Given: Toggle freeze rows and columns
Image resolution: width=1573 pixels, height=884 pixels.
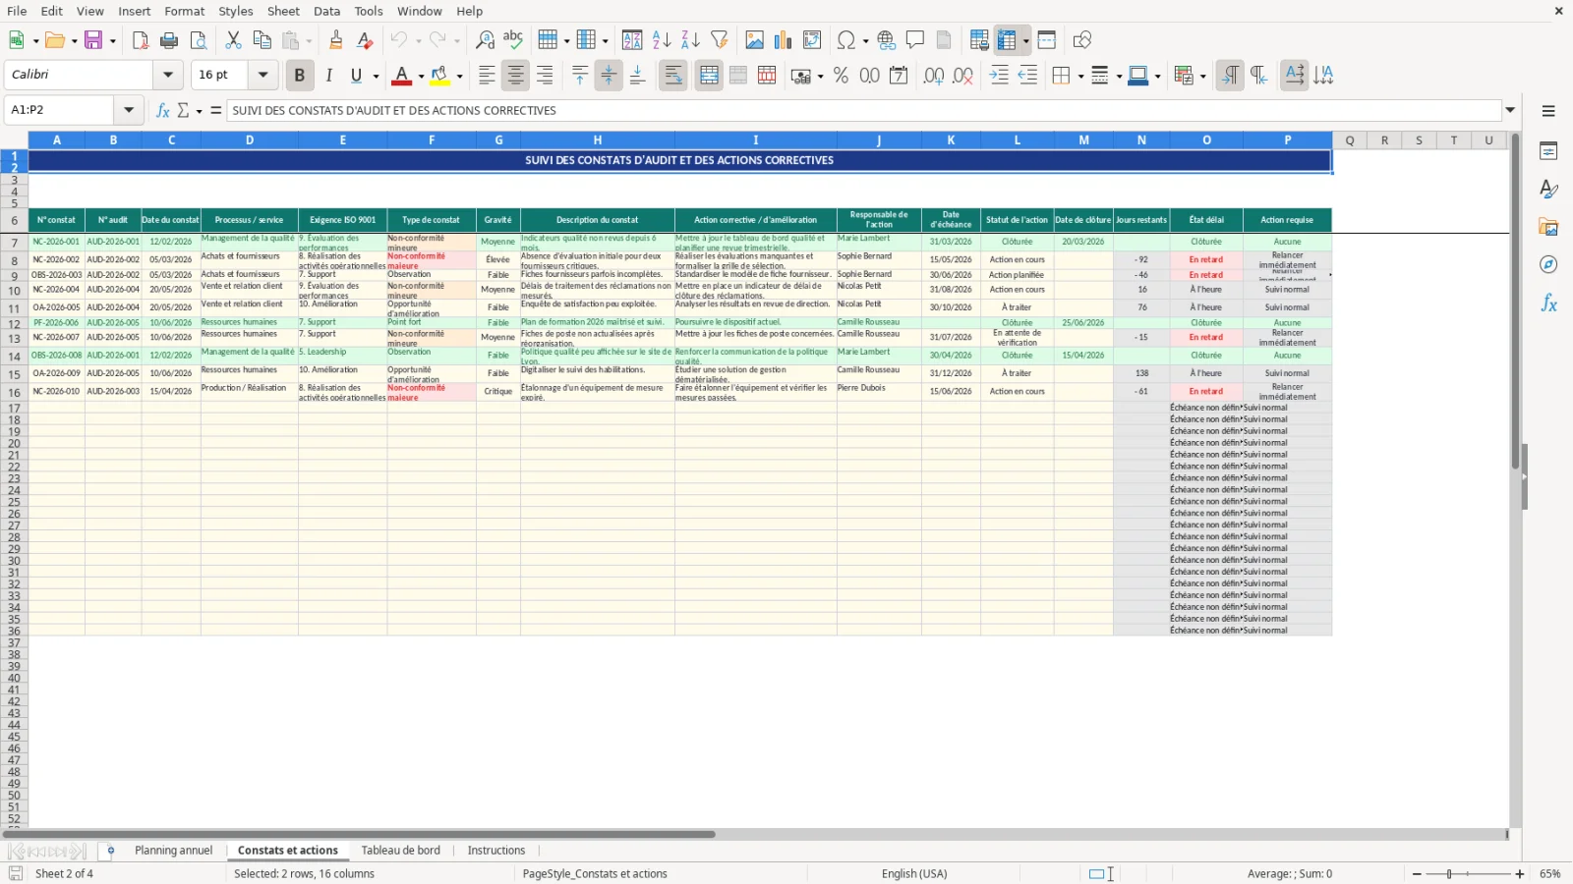Looking at the screenshot, I should click(x=1006, y=40).
